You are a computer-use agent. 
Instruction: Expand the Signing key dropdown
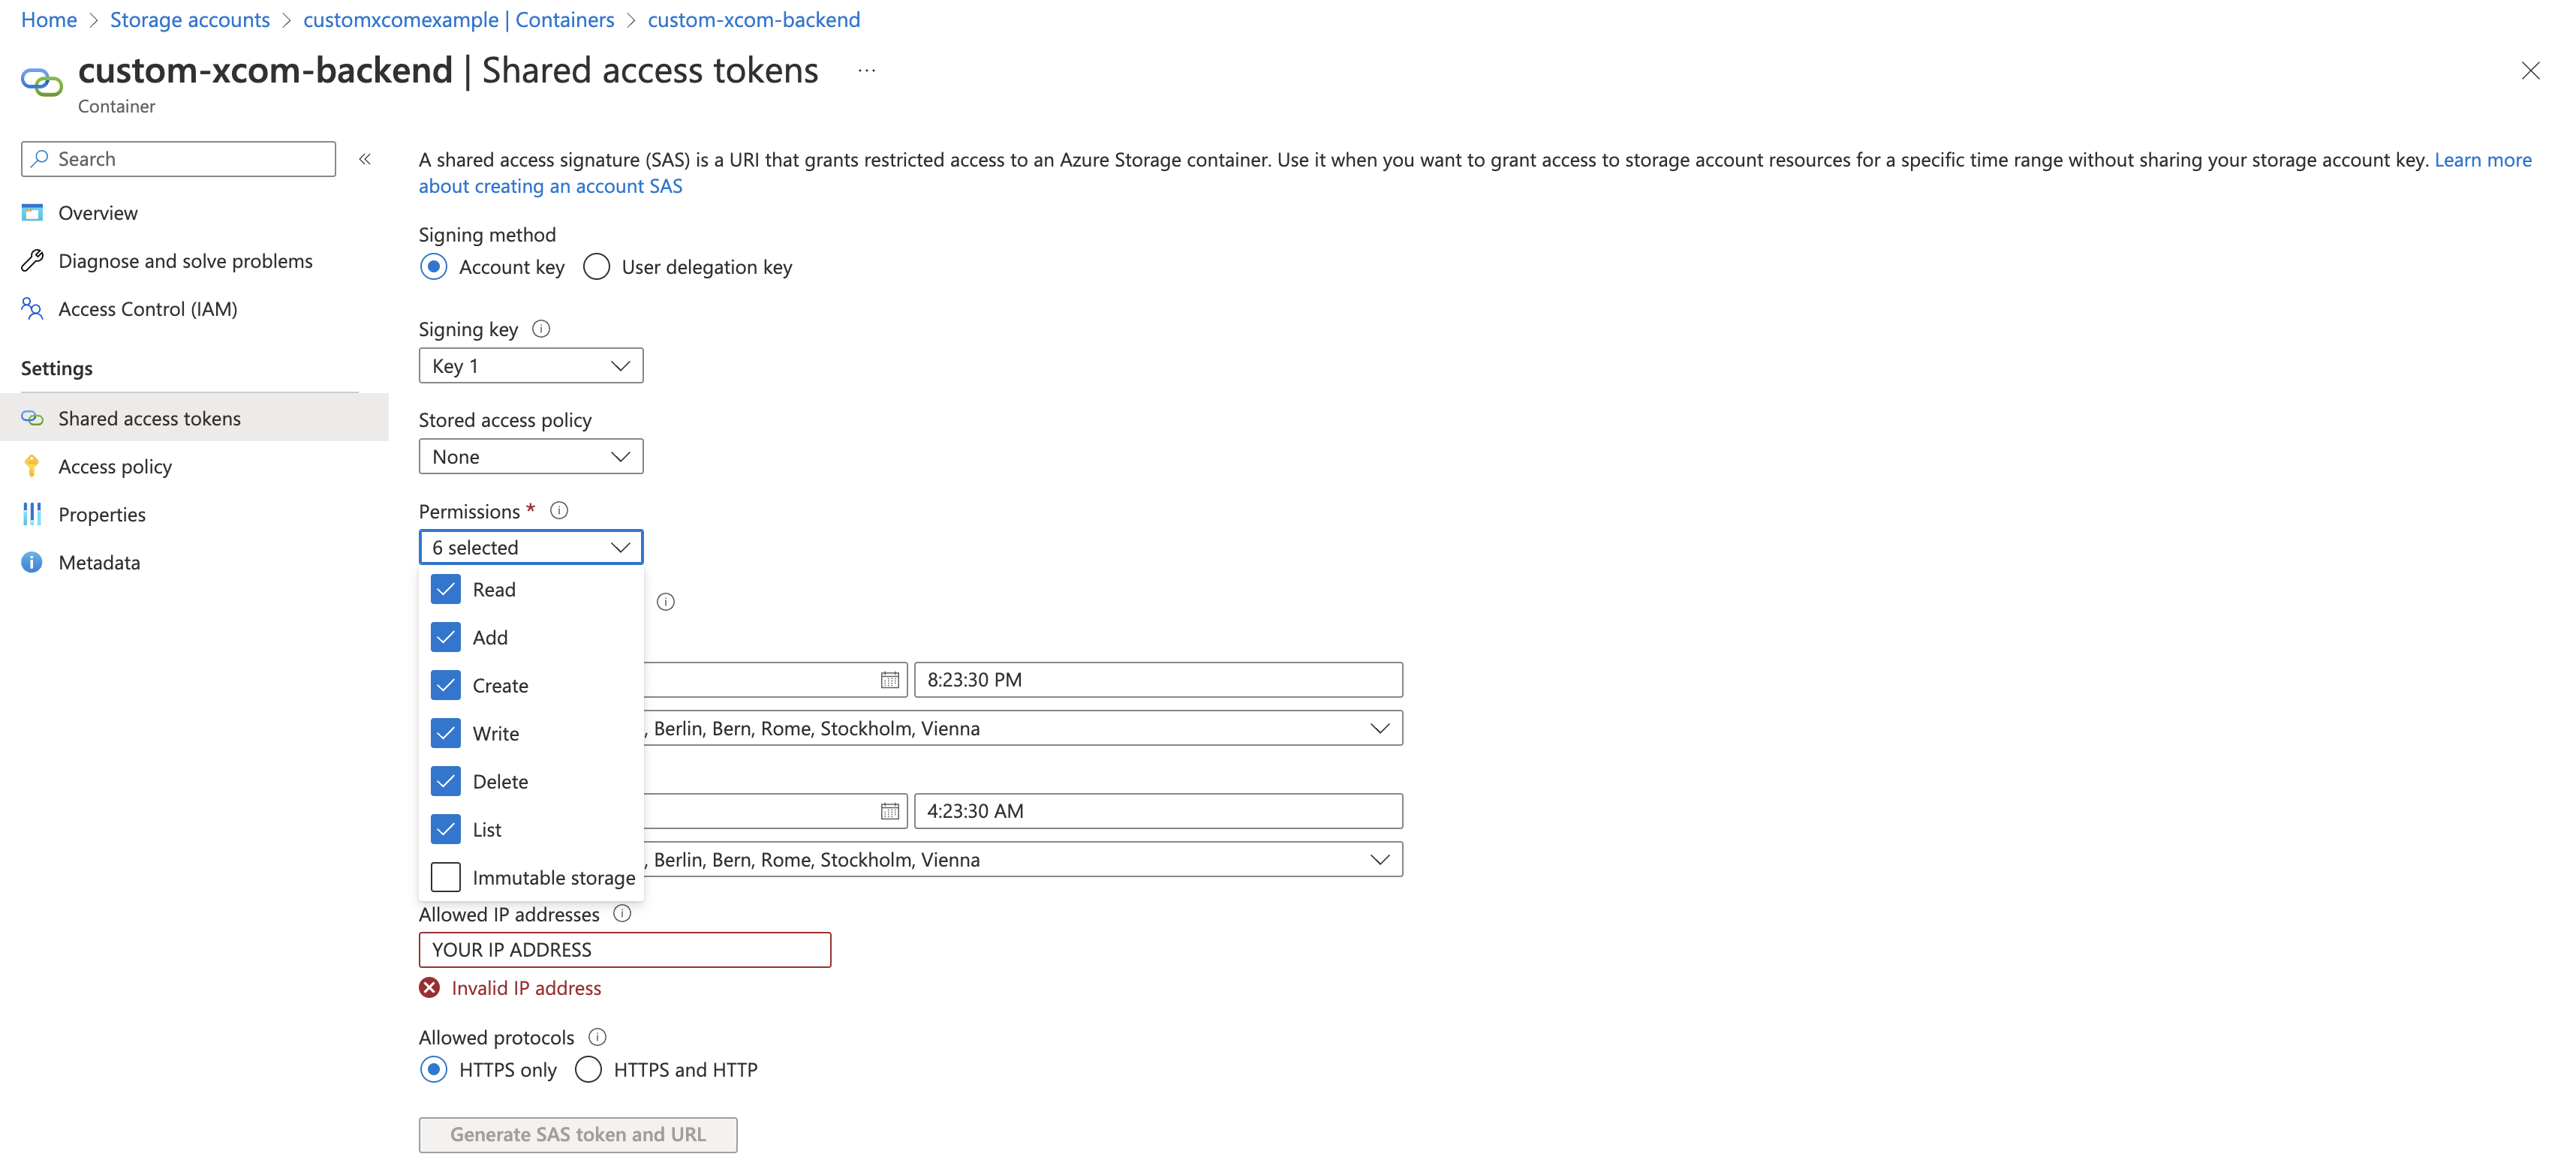pos(530,366)
